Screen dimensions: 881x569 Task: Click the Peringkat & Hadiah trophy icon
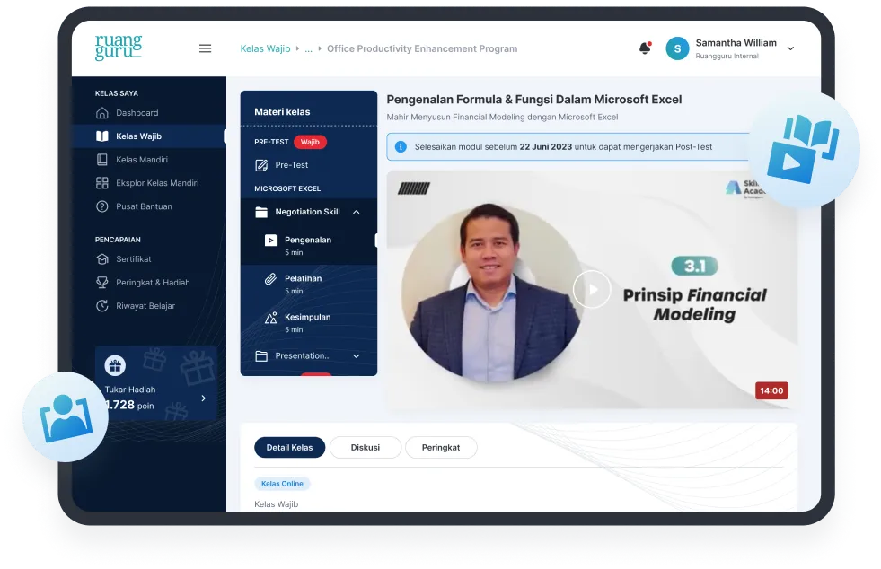pos(101,283)
